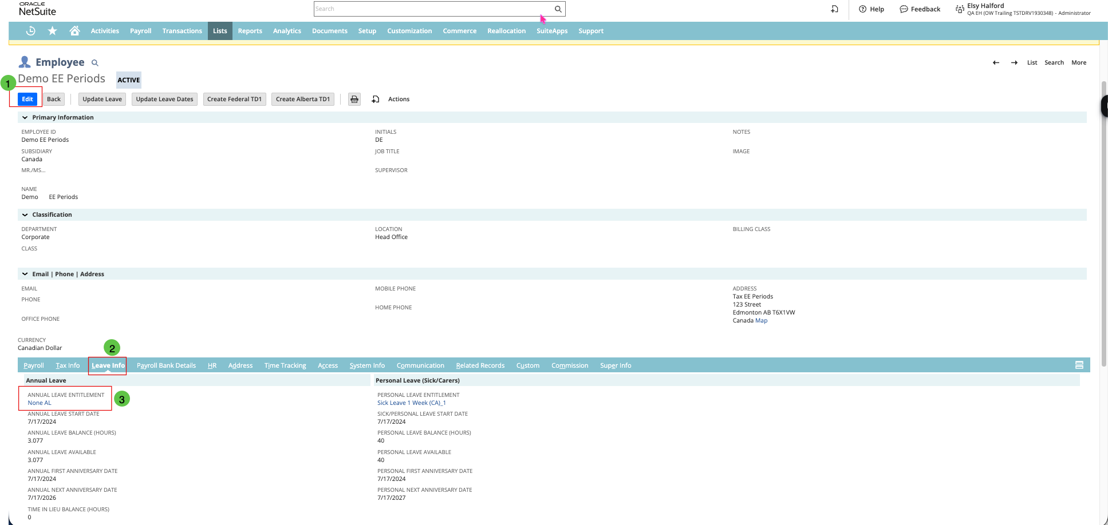
Task: Click the vertical page scrollbar
Action: coord(1104,223)
